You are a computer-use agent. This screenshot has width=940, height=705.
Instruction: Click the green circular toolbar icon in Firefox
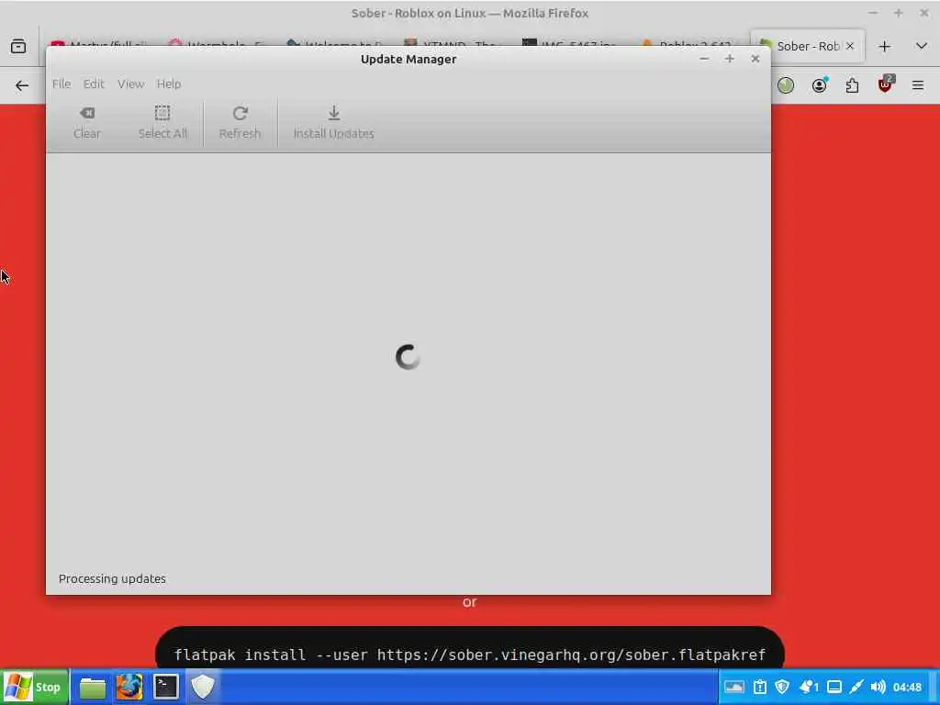786,85
